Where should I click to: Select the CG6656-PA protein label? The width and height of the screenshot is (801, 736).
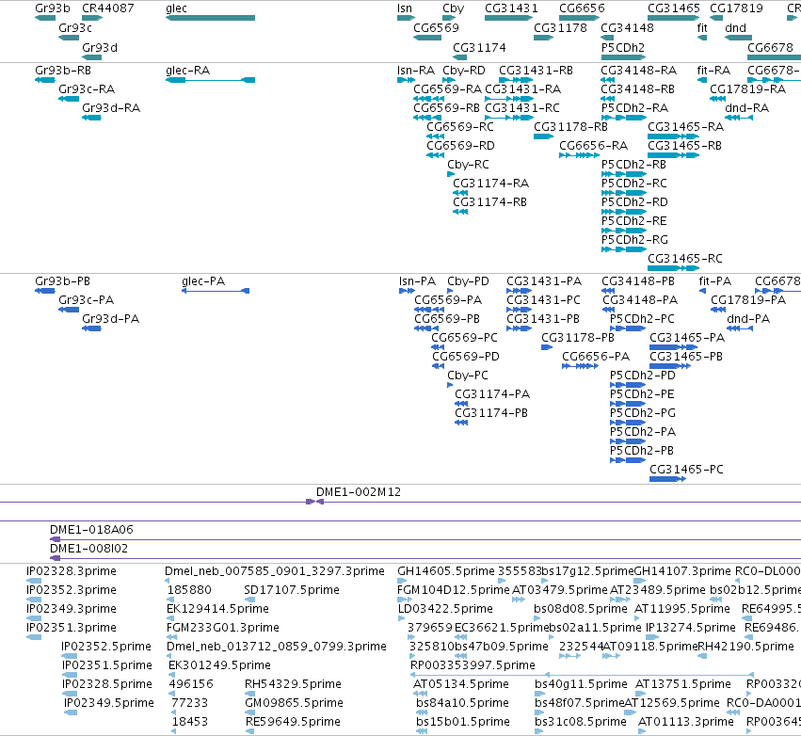pos(596,356)
